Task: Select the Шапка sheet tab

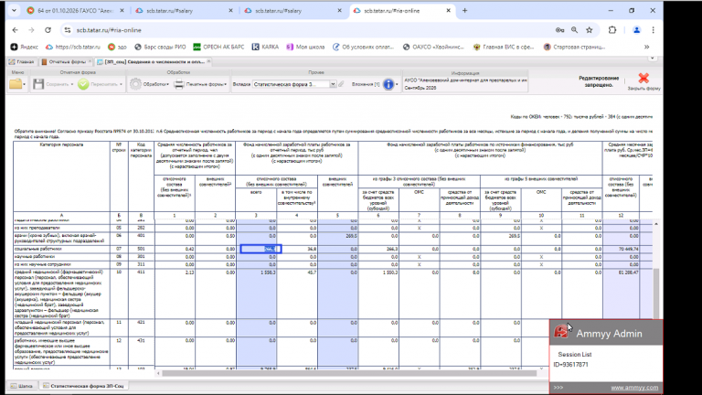Action: 22,386
